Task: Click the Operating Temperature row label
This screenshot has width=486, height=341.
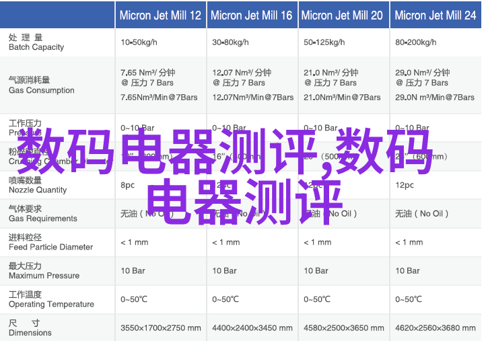Action: coord(51,299)
